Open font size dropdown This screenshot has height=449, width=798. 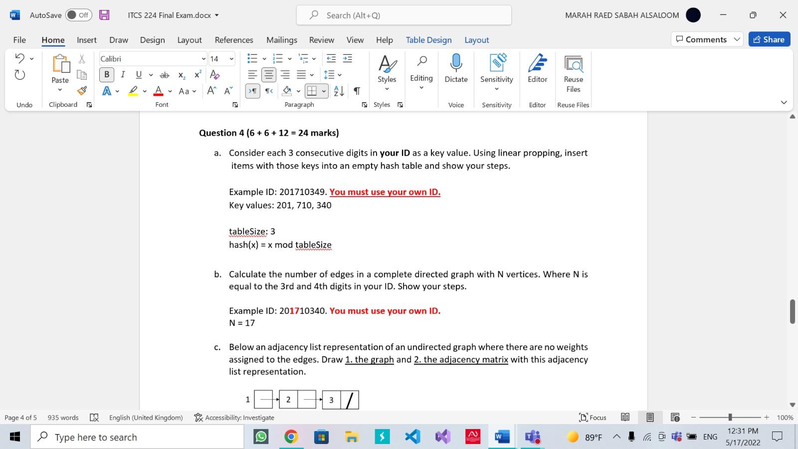(231, 59)
